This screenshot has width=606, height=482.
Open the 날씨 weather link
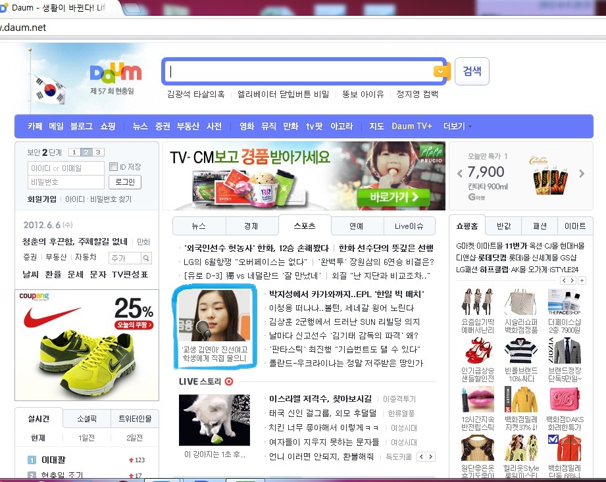(30, 275)
